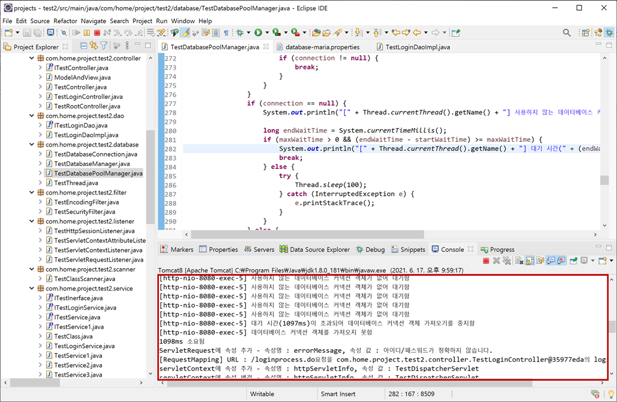Screen dimensions: 617x402
Task: Switch to database-maria.properties editor tab
Action: tap(318, 47)
